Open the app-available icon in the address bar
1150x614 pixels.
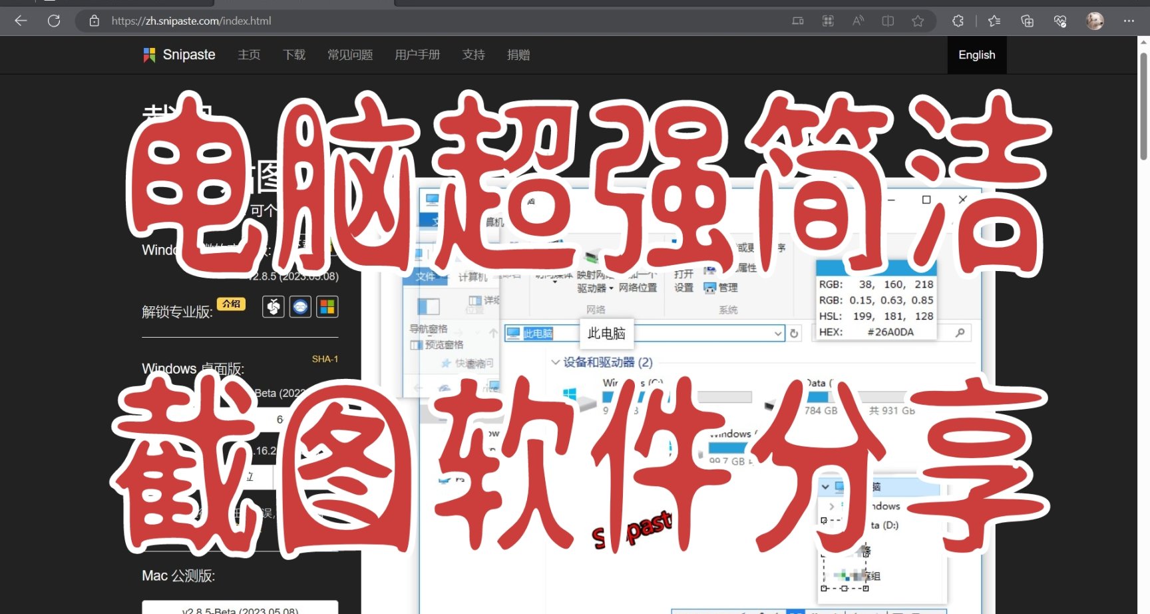pyautogui.click(x=797, y=21)
